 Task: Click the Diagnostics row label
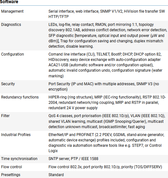[x=11, y=25]
